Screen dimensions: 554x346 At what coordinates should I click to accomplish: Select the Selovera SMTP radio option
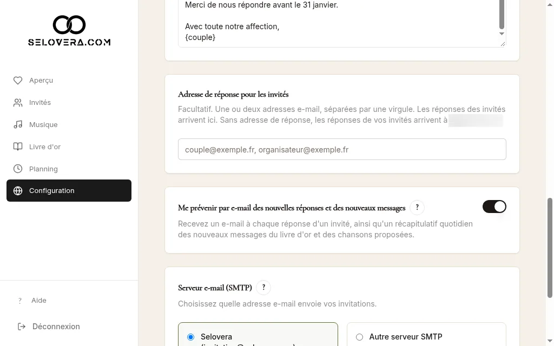point(191,337)
